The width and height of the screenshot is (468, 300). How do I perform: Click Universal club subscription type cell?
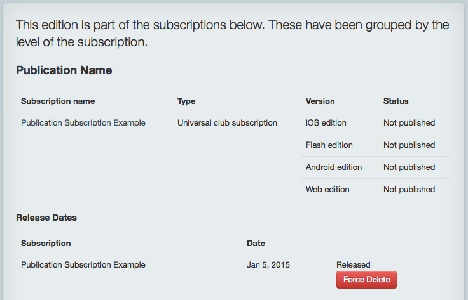[x=227, y=123]
